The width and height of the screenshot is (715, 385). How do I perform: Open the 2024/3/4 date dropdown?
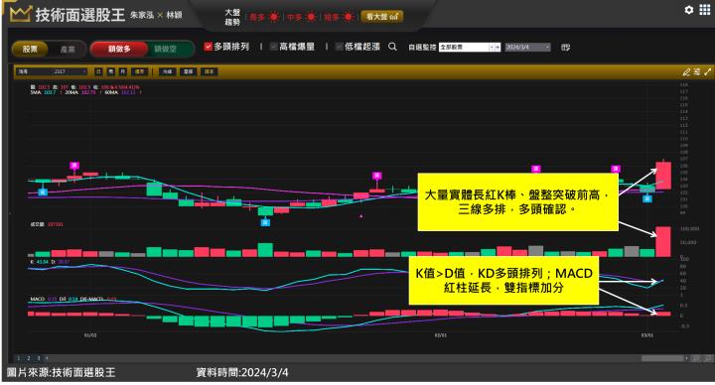pos(527,47)
